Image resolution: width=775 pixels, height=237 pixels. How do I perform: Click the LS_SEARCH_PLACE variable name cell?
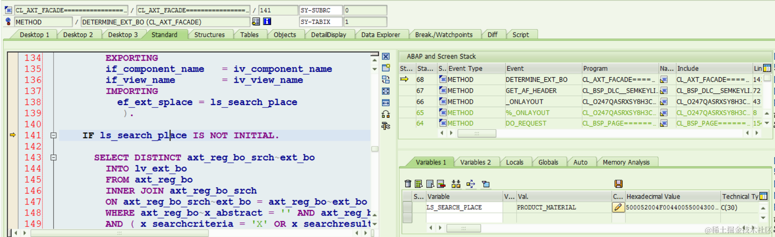464,207
